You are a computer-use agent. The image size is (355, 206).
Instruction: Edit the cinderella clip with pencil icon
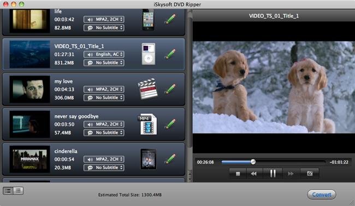coord(170,159)
